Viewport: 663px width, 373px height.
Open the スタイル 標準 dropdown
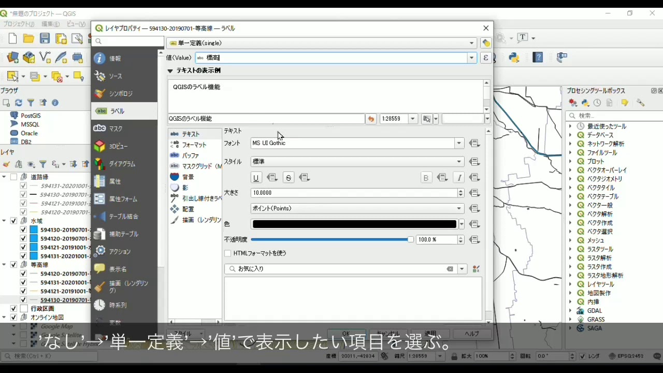[357, 162]
